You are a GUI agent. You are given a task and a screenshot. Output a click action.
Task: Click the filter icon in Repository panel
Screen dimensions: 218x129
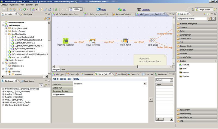pos(48,18)
